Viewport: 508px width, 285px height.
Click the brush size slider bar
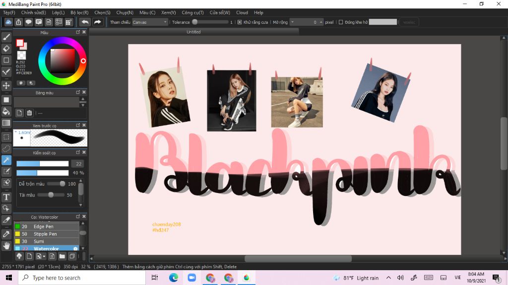coord(43,164)
